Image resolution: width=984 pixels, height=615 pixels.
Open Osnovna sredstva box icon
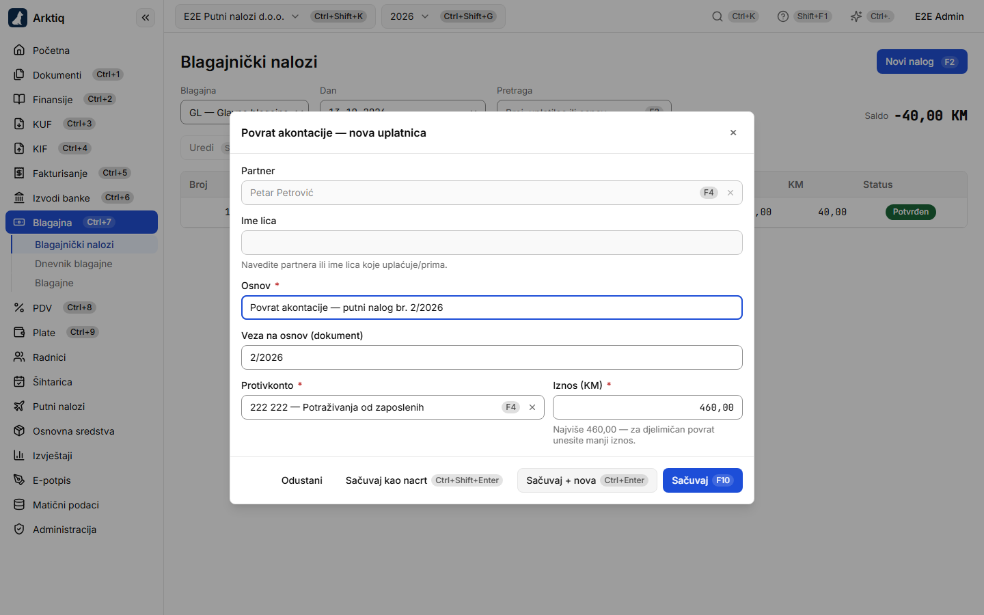click(19, 430)
